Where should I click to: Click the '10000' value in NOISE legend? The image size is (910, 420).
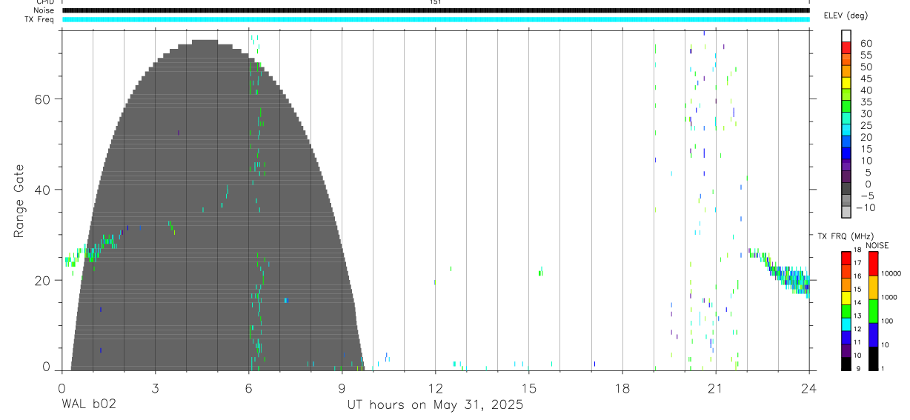(x=891, y=273)
